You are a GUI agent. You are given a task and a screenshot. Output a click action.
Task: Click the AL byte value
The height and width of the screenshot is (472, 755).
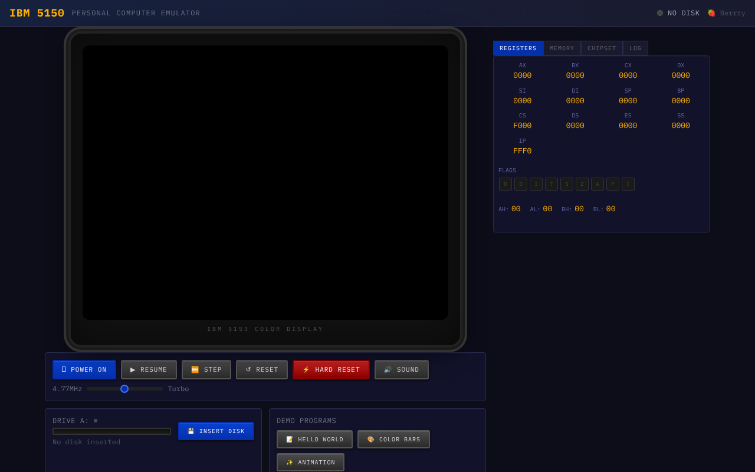point(548,209)
